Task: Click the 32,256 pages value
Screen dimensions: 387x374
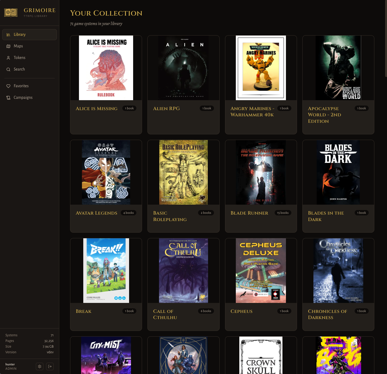Action: click(x=49, y=341)
